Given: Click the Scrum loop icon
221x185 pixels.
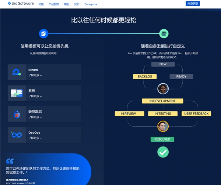Looking at the screenshot, I should [17, 72].
